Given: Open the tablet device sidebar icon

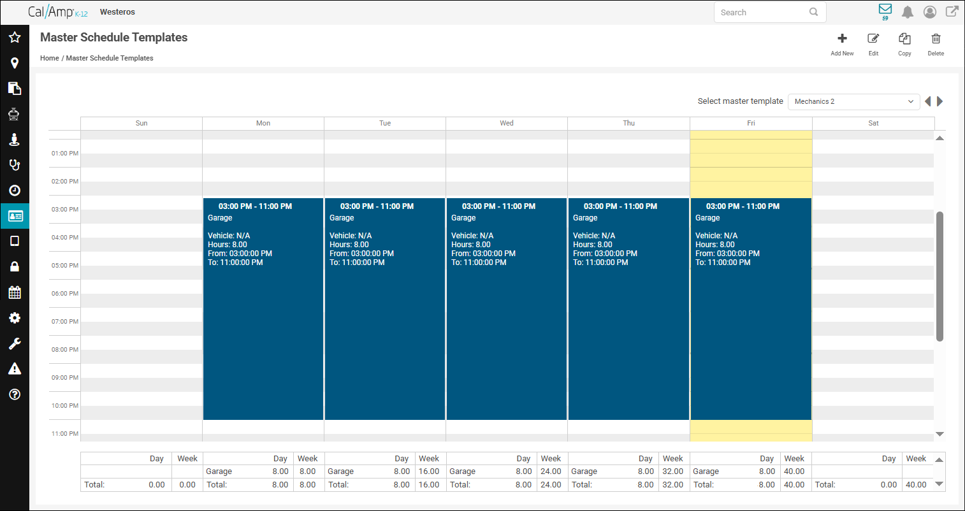Looking at the screenshot, I should [x=15, y=241].
